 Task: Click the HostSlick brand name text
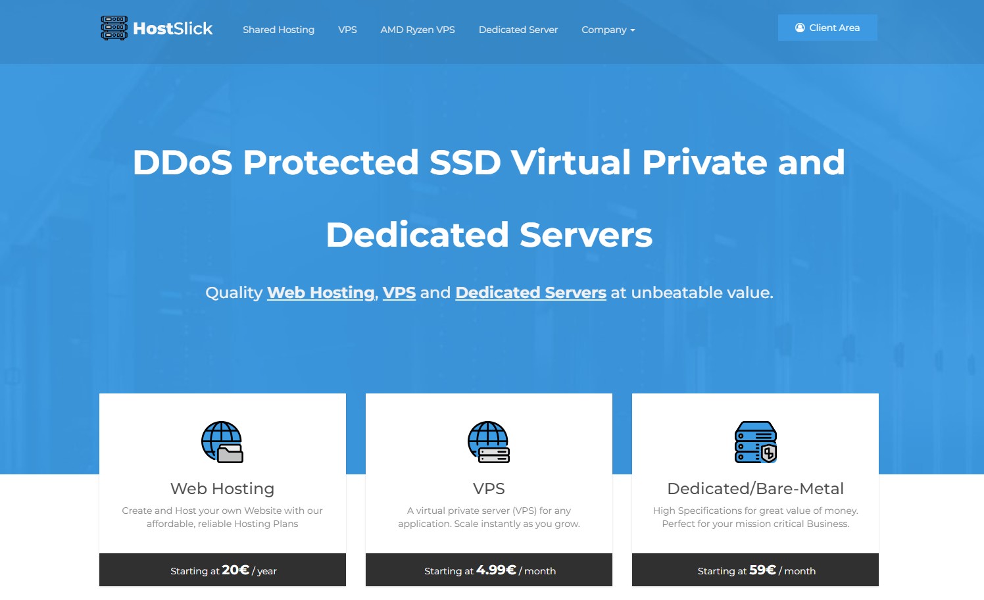click(x=173, y=28)
